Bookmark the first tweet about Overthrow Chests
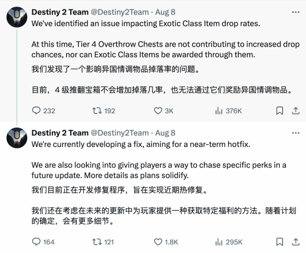This screenshot has height=253, width=306. (x=279, y=111)
